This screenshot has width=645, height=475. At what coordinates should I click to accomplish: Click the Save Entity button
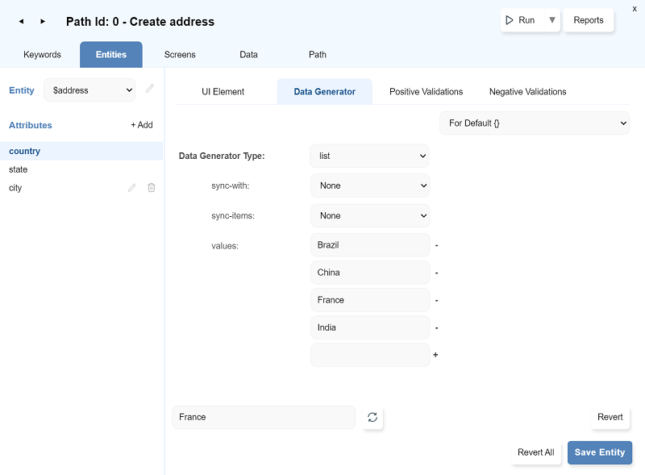599,452
